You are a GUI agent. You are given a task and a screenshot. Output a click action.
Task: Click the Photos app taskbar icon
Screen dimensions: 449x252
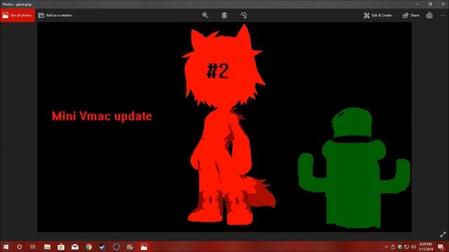click(144, 246)
